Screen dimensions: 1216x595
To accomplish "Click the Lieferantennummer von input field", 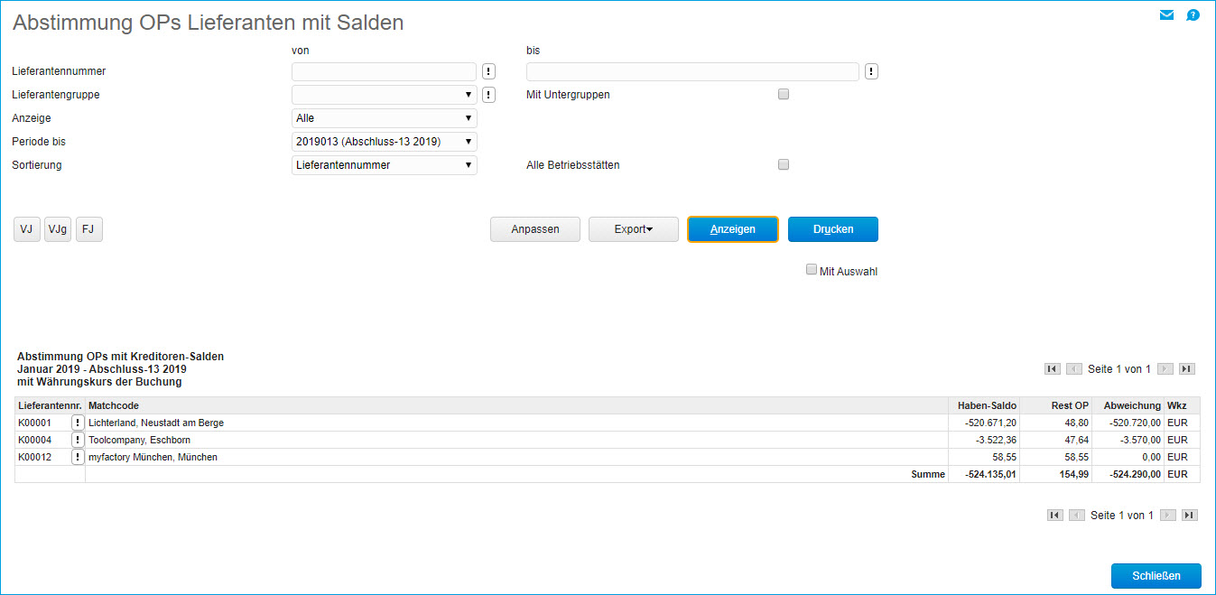I will tap(385, 71).
